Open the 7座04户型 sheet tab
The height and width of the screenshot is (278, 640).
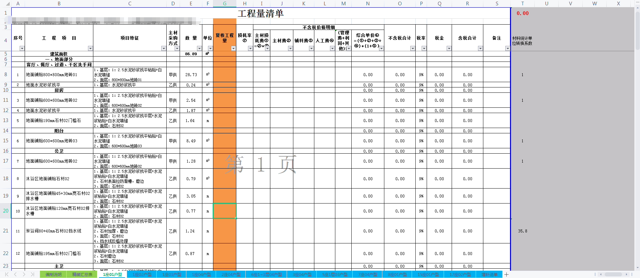(x=368, y=274)
